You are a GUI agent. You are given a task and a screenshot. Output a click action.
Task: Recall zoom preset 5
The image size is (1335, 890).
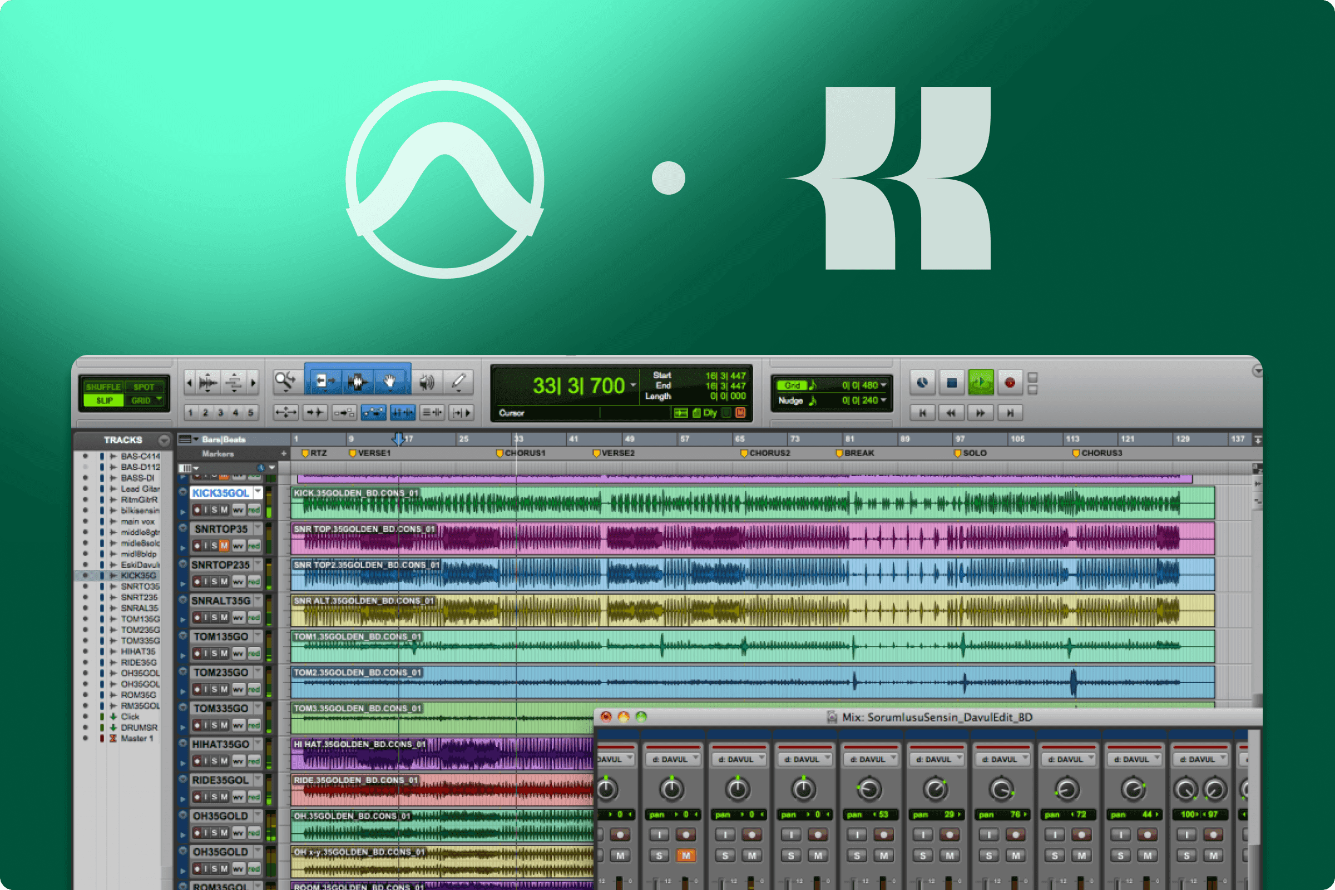tap(250, 413)
